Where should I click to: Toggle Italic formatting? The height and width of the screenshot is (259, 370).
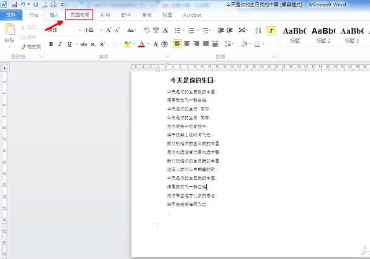tap(60, 44)
